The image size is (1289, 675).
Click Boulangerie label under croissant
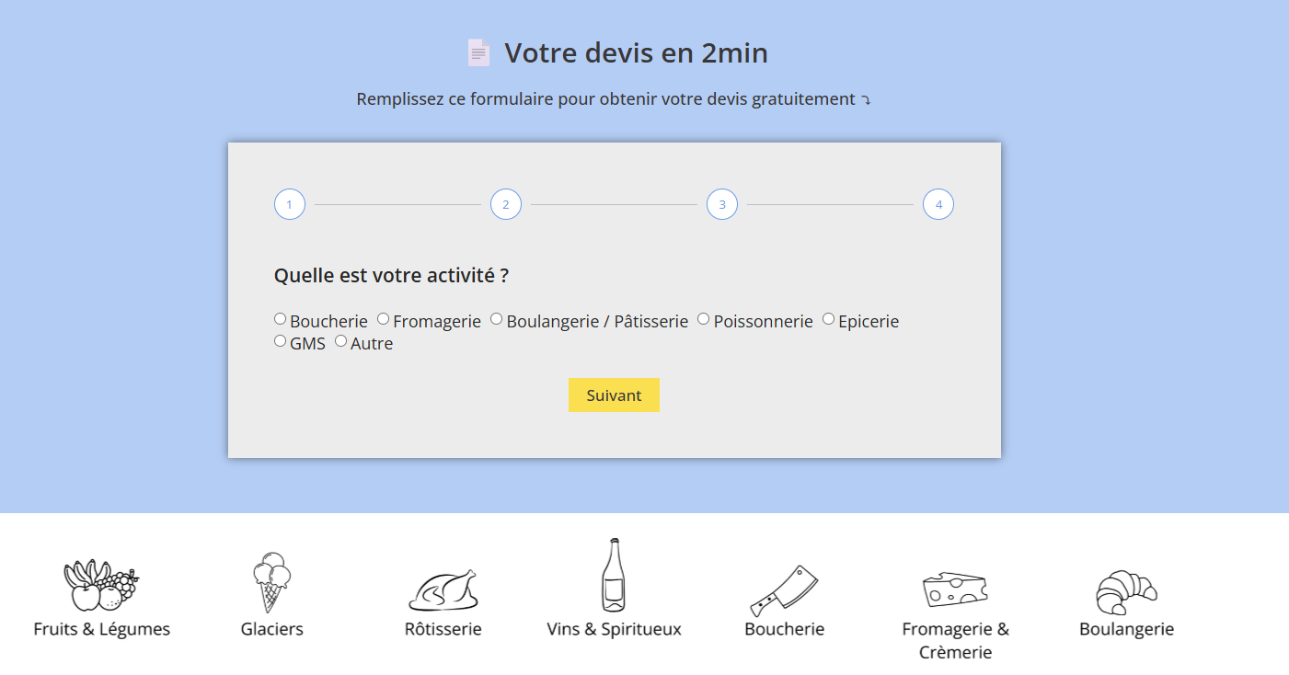[1127, 630]
